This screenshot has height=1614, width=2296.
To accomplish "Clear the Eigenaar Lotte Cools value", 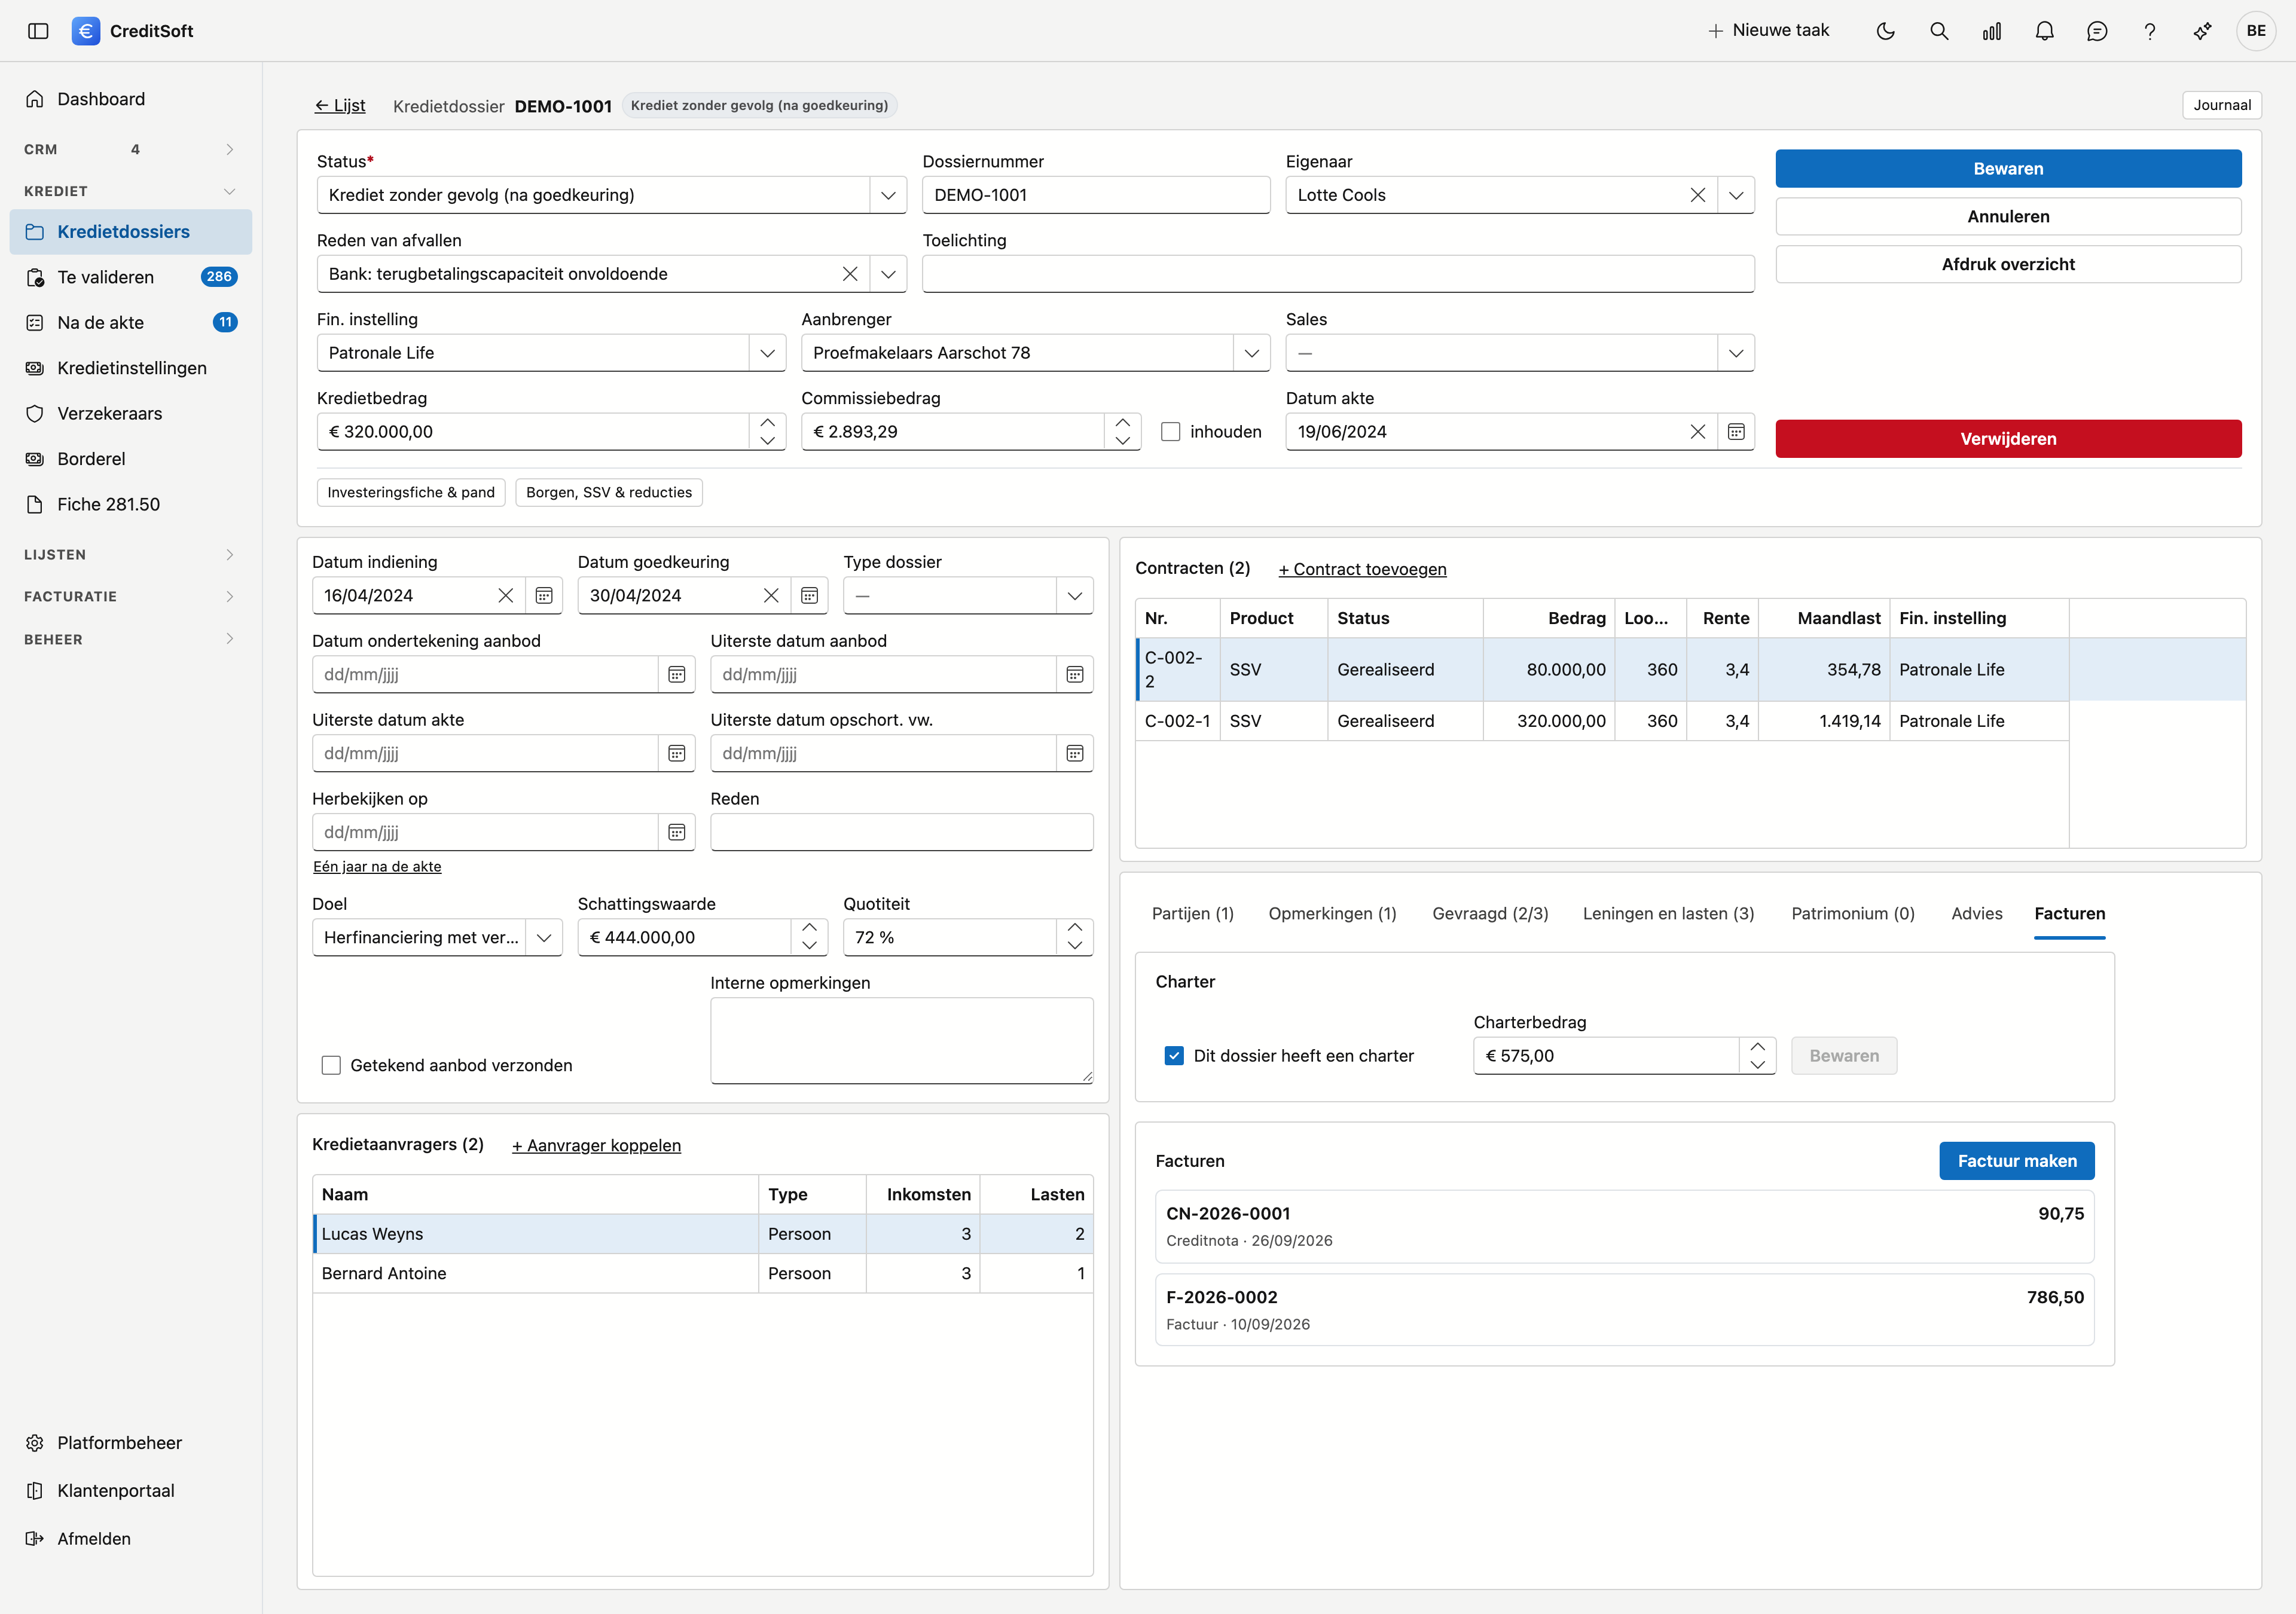I will (x=1698, y=195).
